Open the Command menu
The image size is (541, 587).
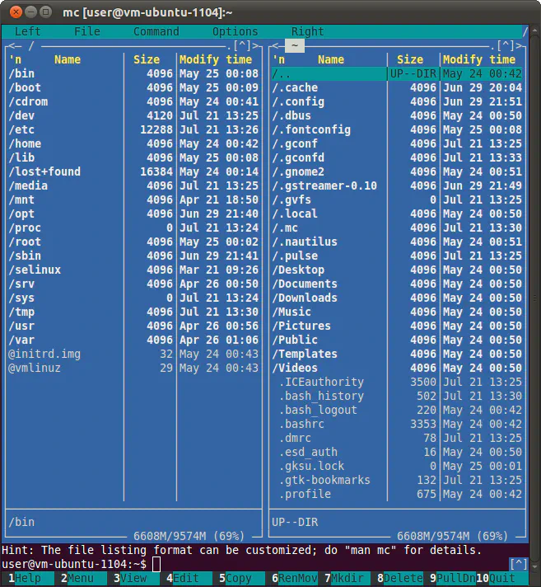(156, 31)
